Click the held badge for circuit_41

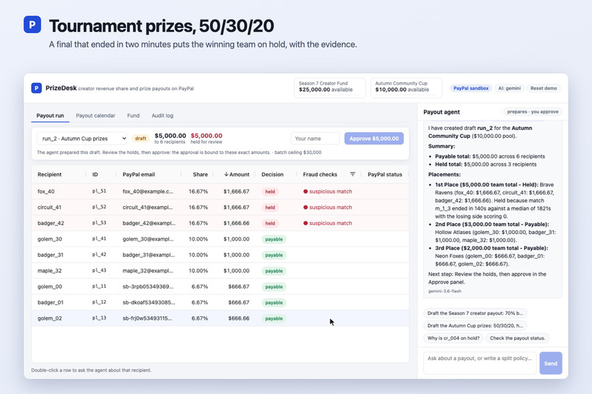(x=270, y=208)
